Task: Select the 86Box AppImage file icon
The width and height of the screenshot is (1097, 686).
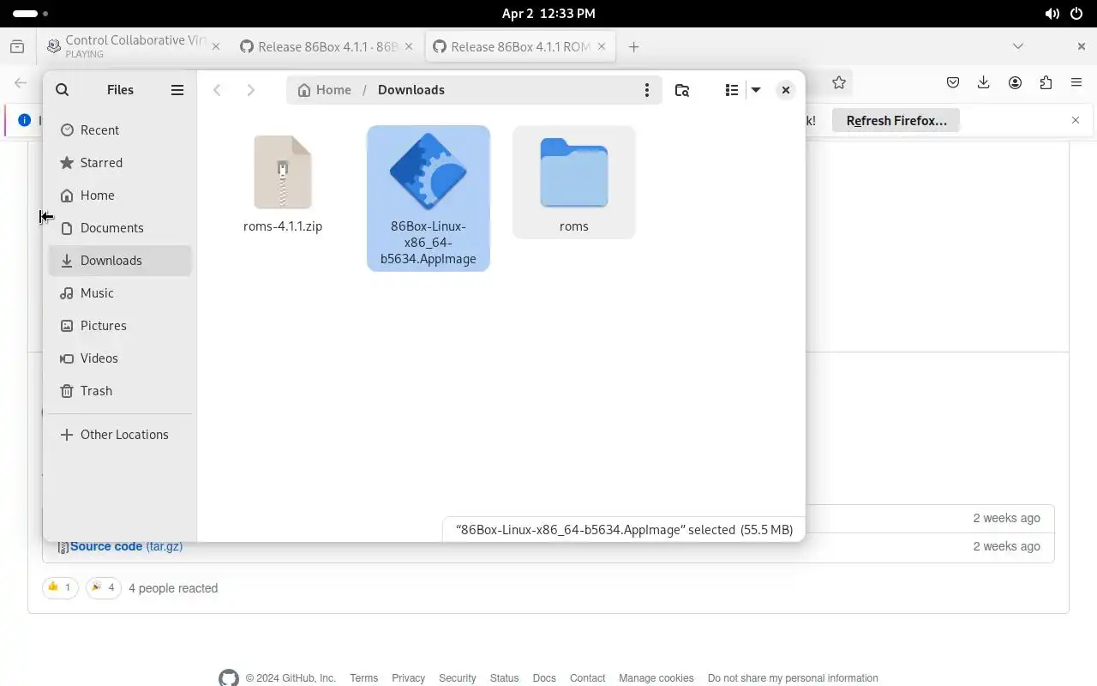Action: pos(428,172)
